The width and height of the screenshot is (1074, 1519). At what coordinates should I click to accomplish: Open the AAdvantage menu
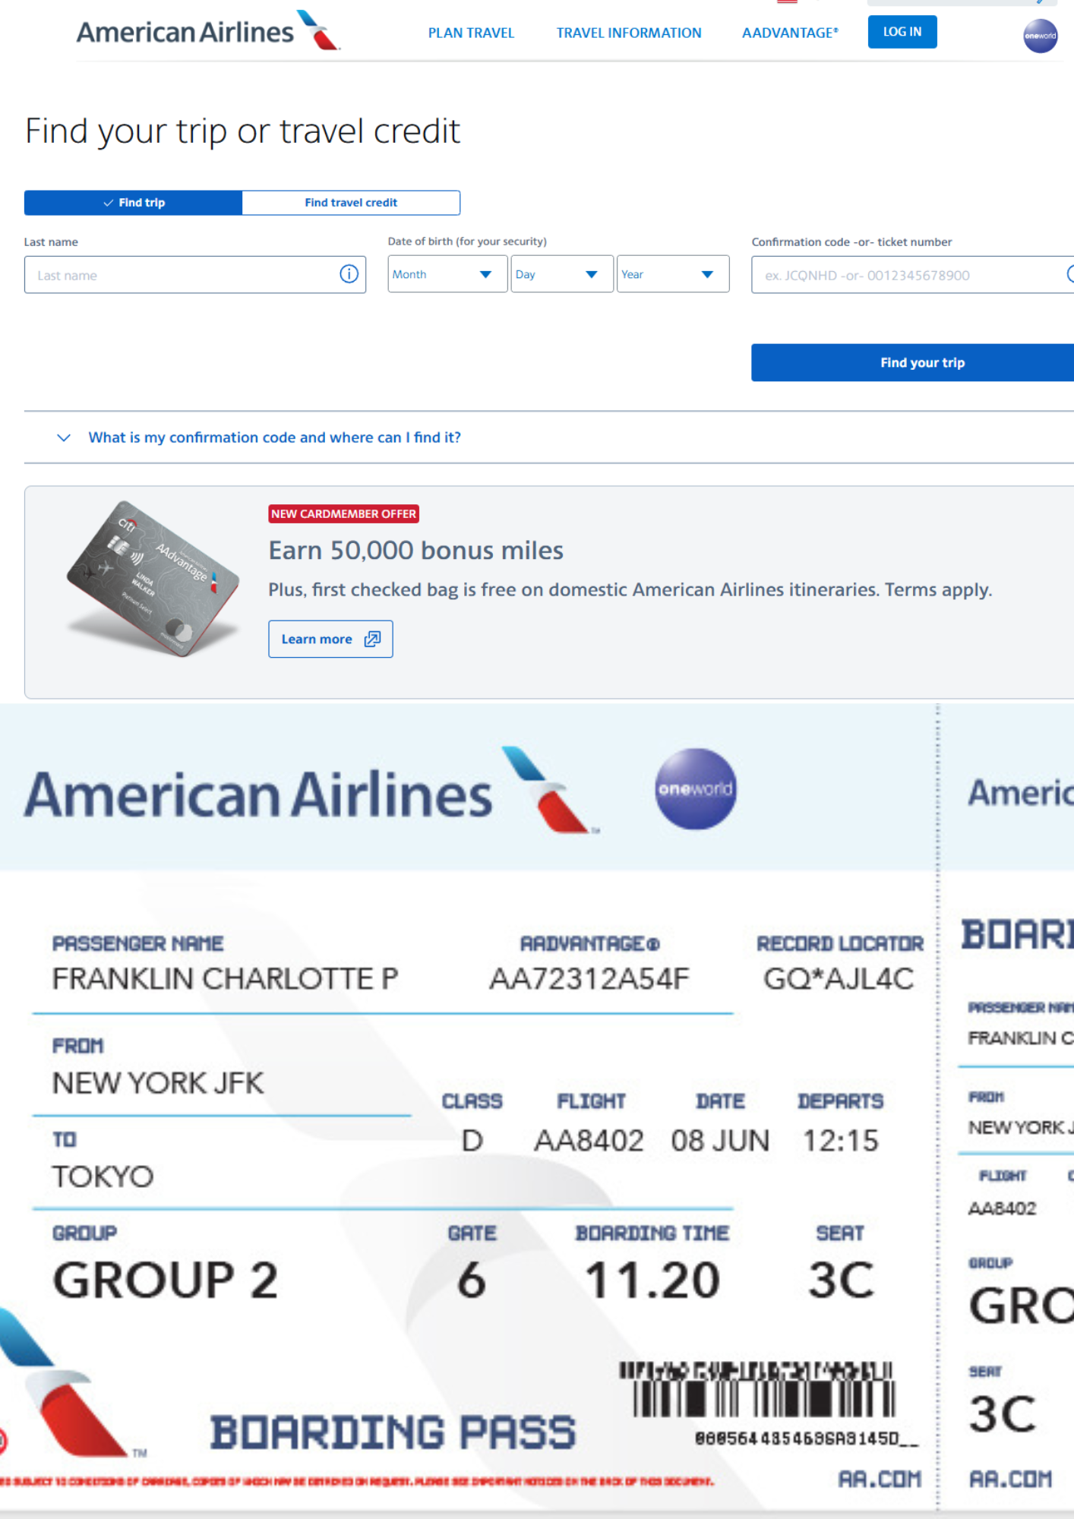point(790,33)
